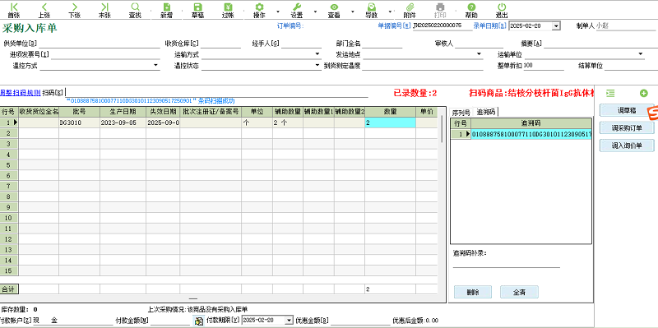Open the 操作 gear icon
This screenshot has height=328, width=658.
(259, 7)
